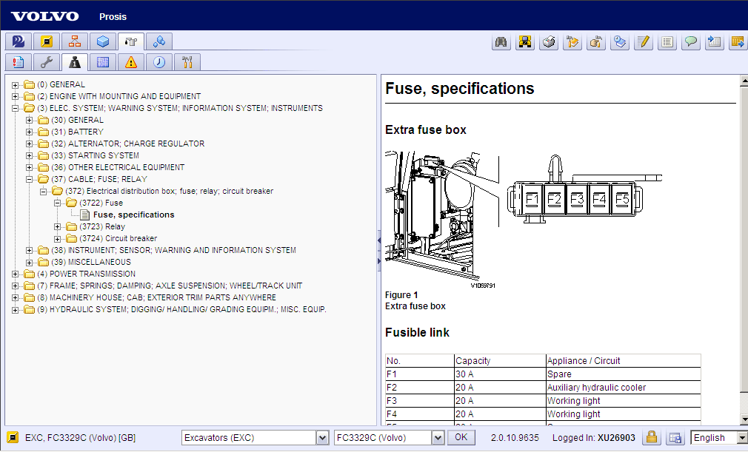Image resolution: width=748 pixels, height=452 pixels.
Task: Click the pencil edit notes icon
Action: [x=644, y=41]
